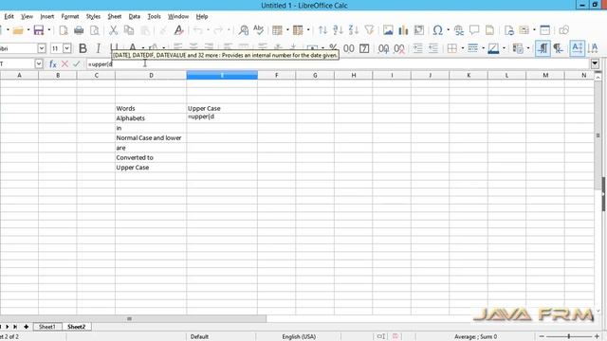The image size is (607, 341).
Task: Open the Special Character dropdown arrow
Action: 449,30
